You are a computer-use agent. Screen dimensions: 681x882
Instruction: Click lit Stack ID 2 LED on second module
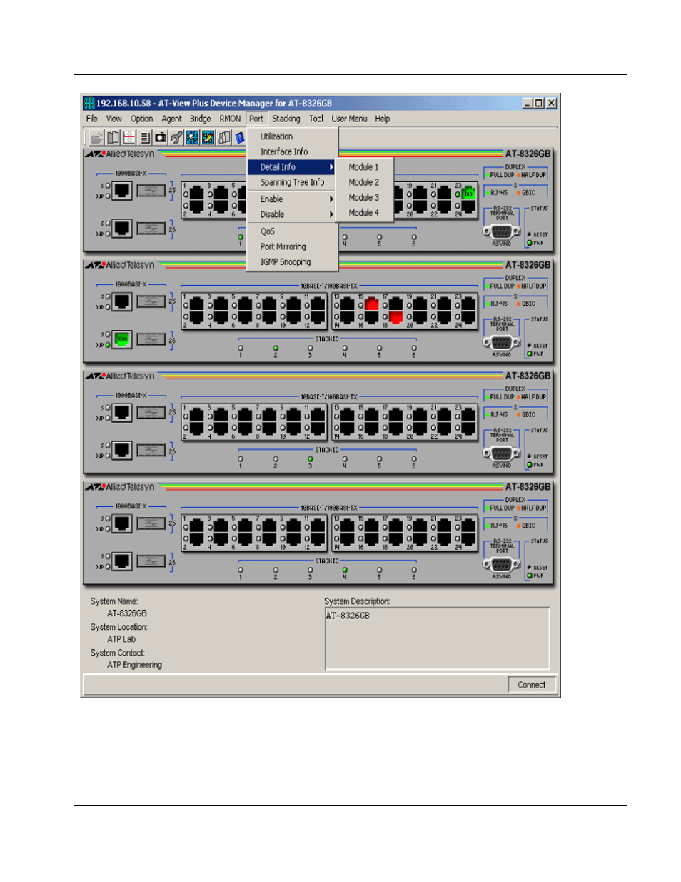click(x=276, y=349)
